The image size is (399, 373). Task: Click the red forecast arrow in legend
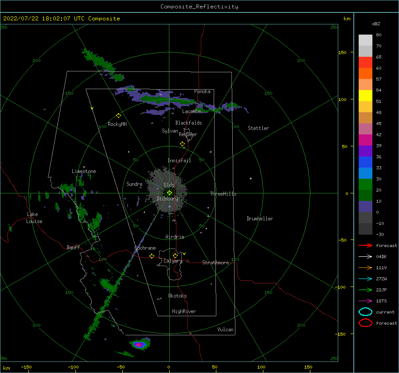pyautogui.click(x=365, y=245)
